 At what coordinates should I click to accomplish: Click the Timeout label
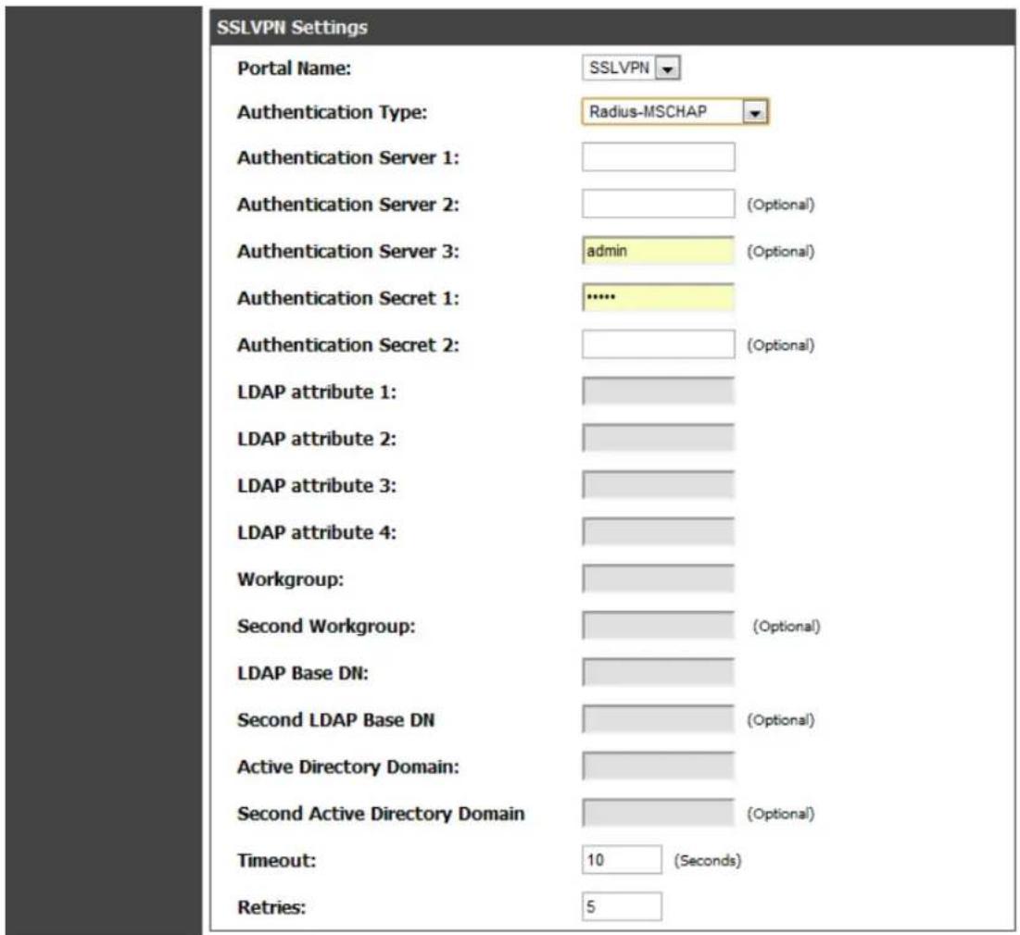click(x=276, y=860)
